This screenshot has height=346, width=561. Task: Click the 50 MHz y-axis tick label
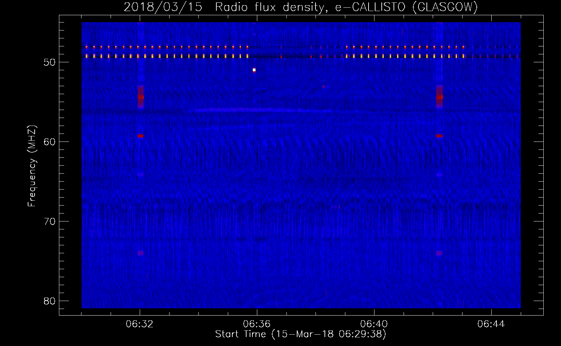50,62
